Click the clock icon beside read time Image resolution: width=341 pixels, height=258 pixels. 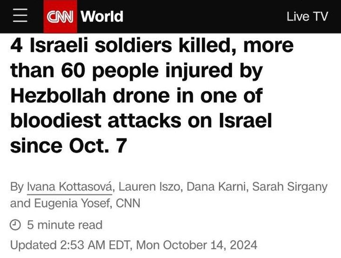[x=16, y=225]
